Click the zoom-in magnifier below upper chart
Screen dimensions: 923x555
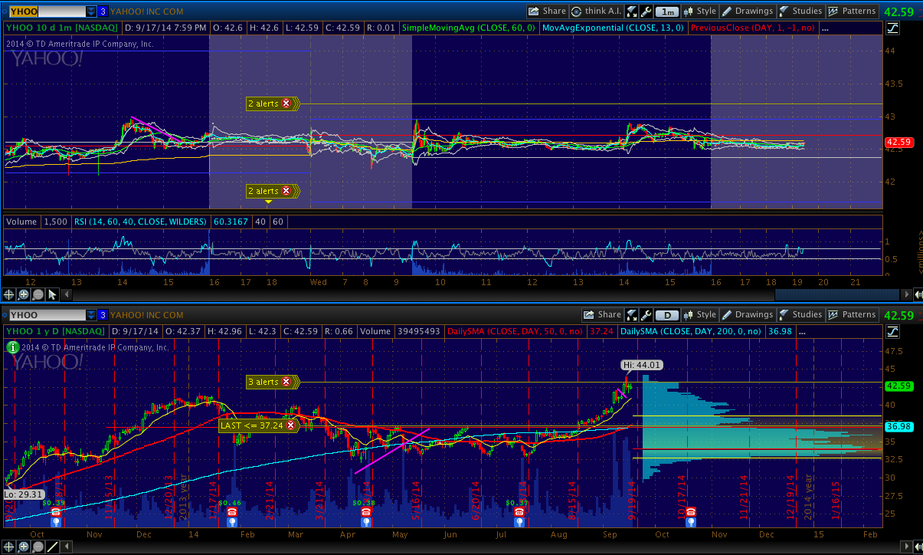pos(23,294)
